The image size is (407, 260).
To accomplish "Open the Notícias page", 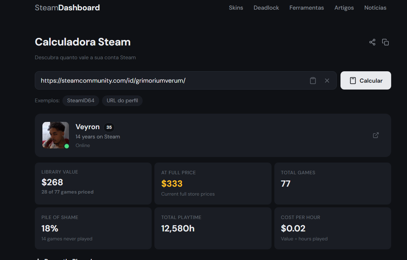I will [x=375, y=8].
